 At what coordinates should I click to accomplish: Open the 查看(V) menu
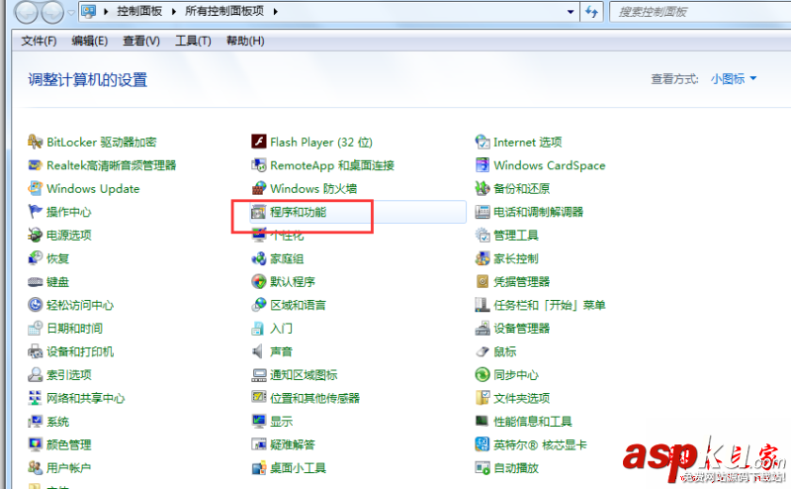click(141, 41)
